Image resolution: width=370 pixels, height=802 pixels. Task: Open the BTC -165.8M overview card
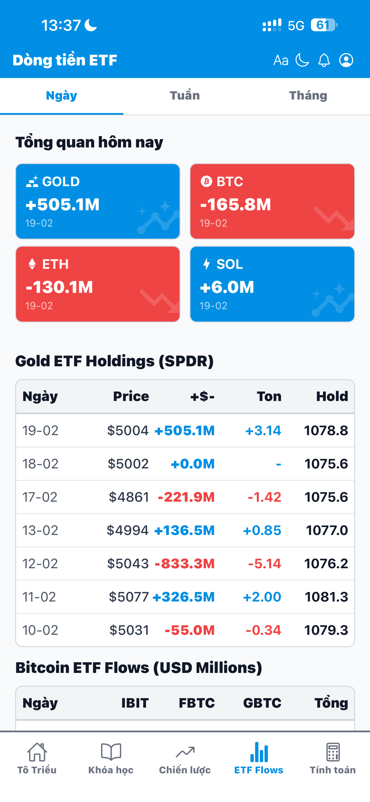[x=272, y=201]
